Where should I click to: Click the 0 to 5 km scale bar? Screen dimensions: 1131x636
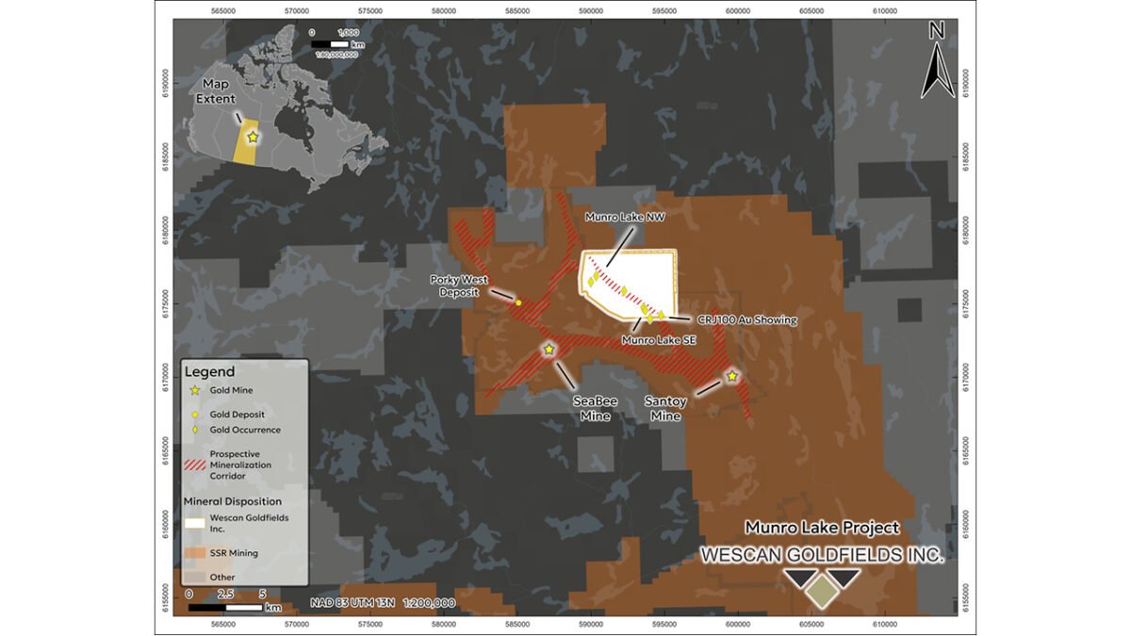[x=225, y=607]
